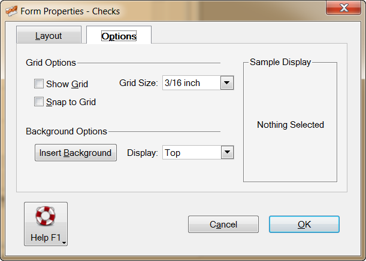Viewport: 366px width, 261px height.
Task: Confirm with the OK button
Action: (x=304, y=225)
